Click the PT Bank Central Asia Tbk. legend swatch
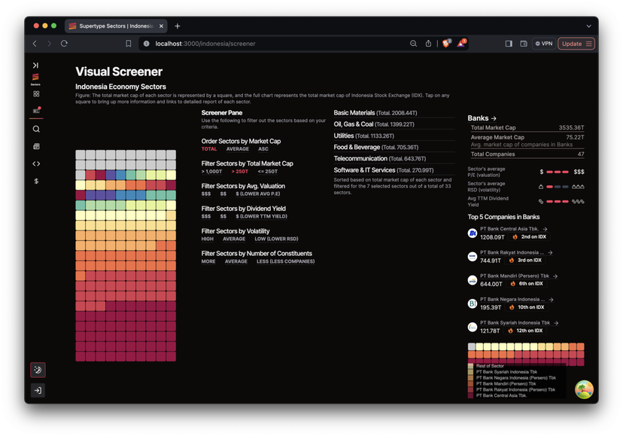This screenshot has height=436, width=623. (x=470, y=396)
